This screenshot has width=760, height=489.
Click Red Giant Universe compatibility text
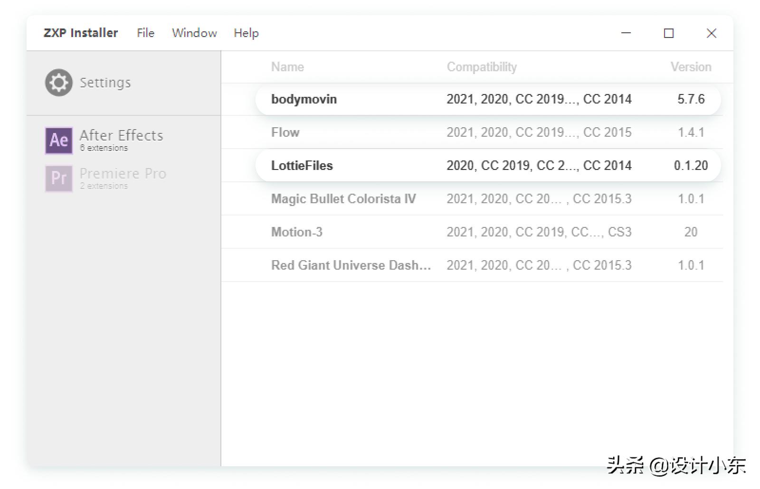(539, 265)
